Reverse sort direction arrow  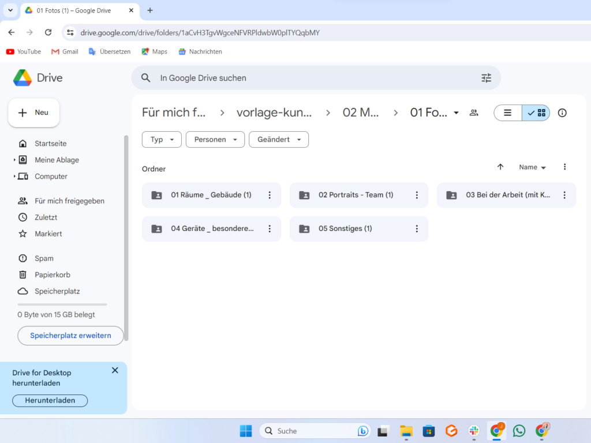500,167
